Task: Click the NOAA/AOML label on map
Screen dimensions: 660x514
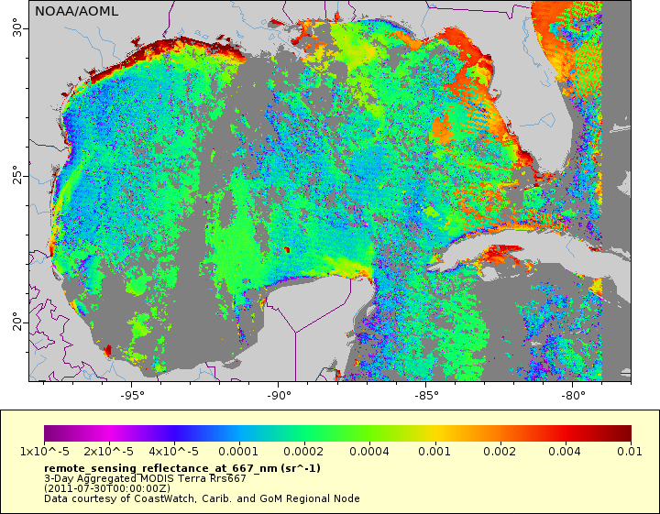Action: coord(77,11)
